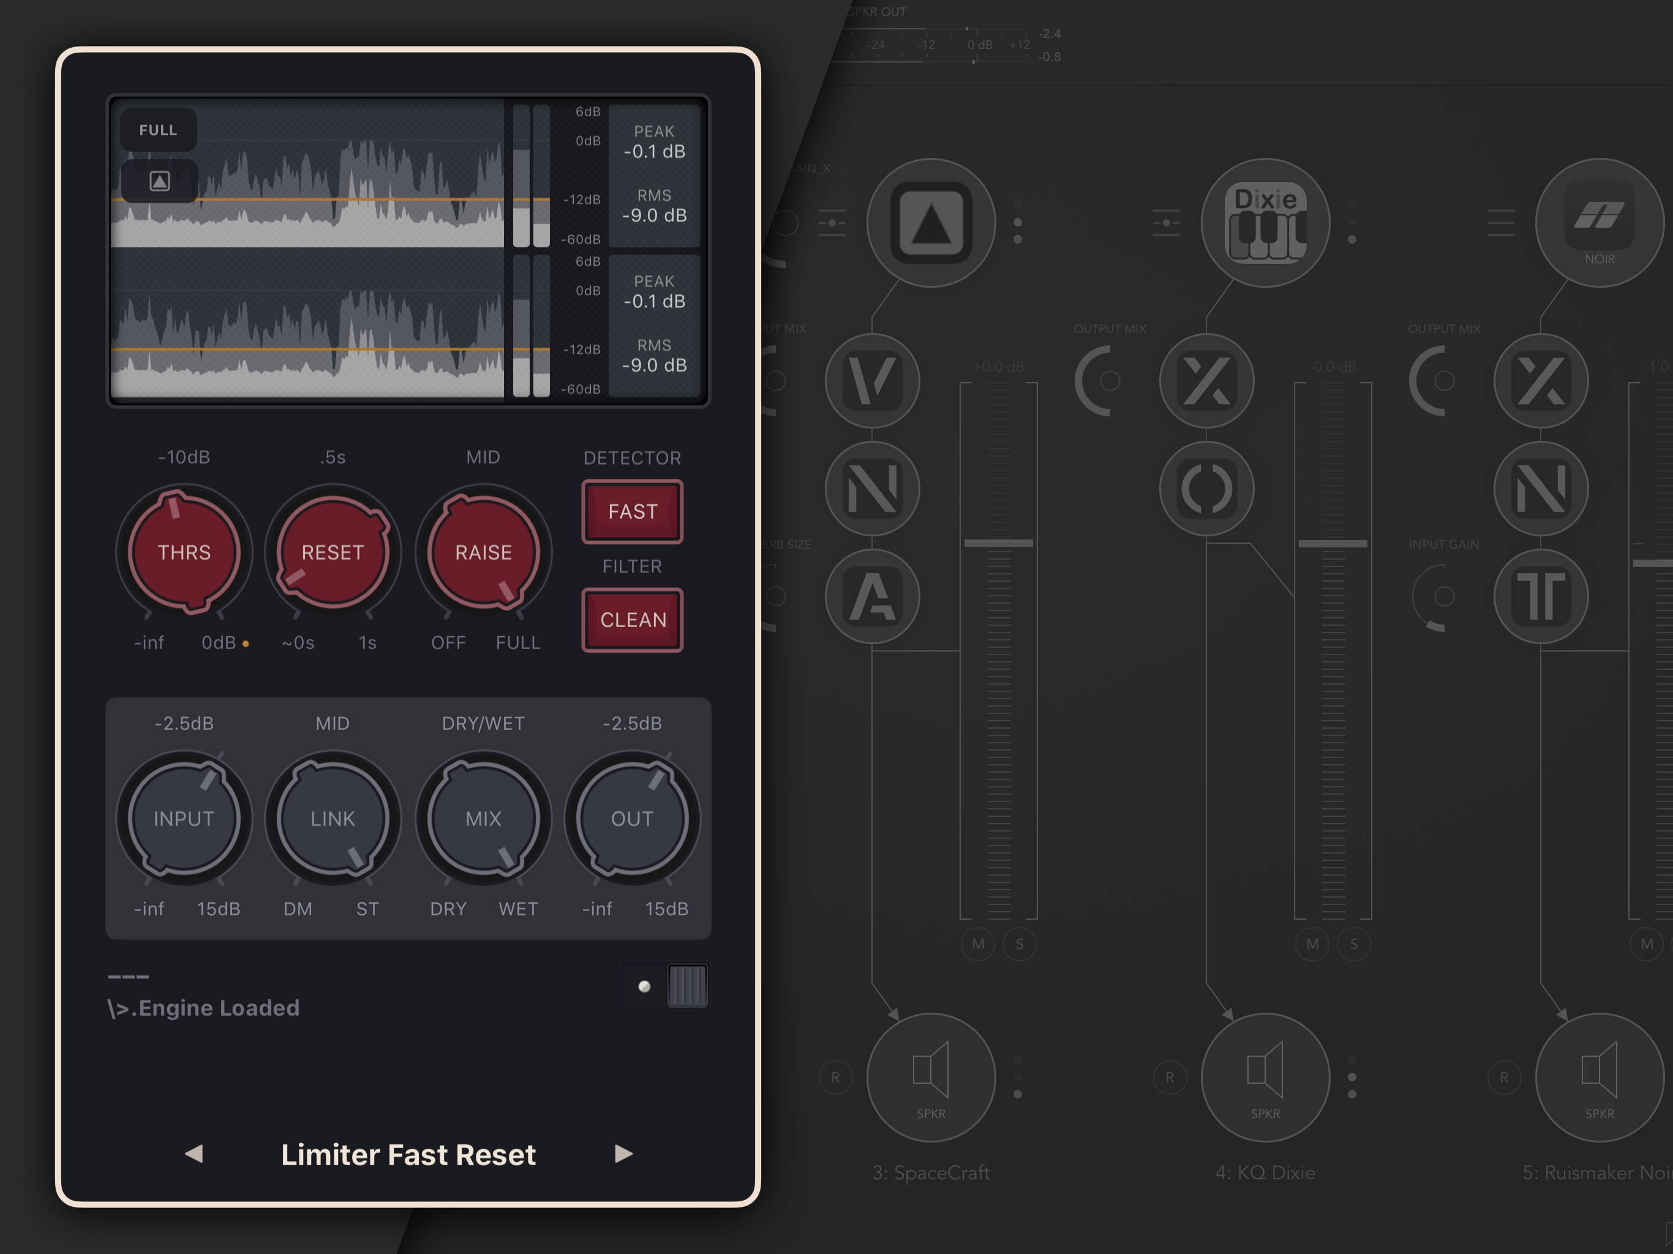Open the Dixie piano instrument node
The image size is (1673, 1254).
[x=1265, y=222]
